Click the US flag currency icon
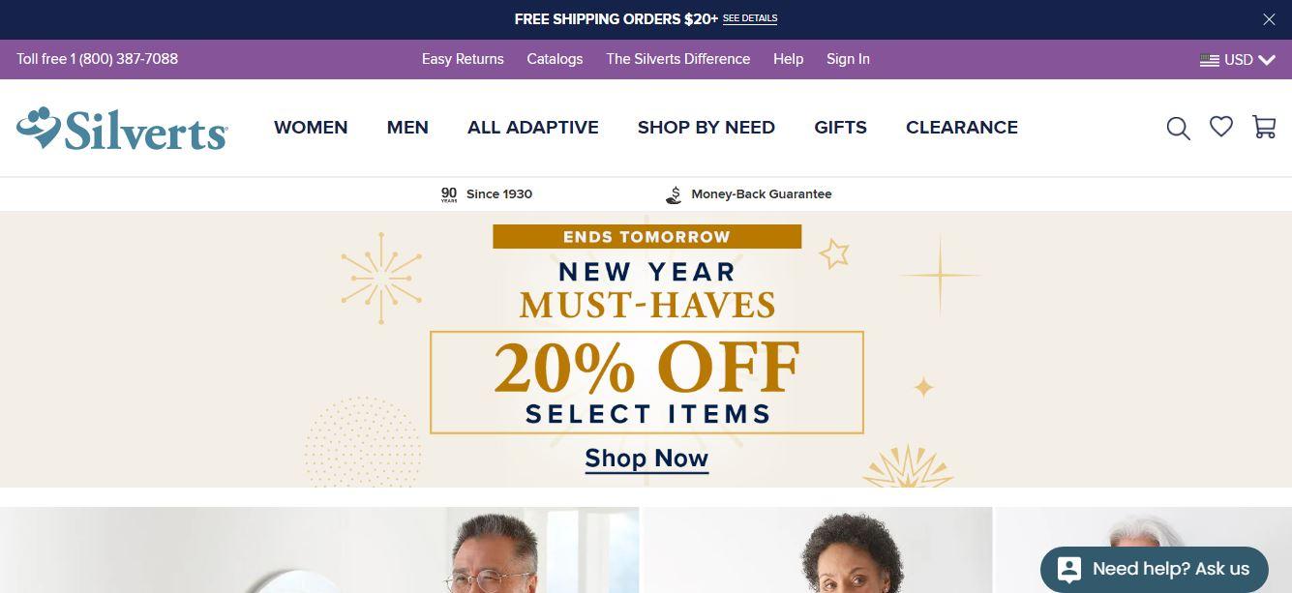Viewport: 1292px width, 593px height. coord(1210,60)
